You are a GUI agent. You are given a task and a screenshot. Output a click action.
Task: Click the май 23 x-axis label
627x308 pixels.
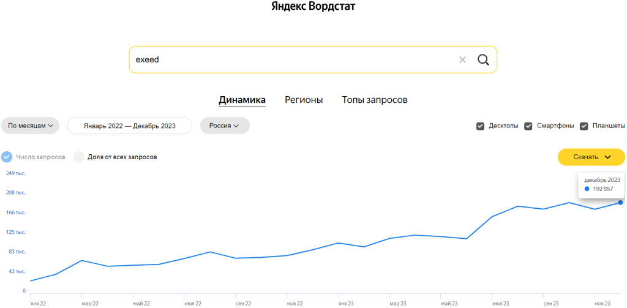click(x=449, y=304)
